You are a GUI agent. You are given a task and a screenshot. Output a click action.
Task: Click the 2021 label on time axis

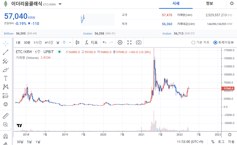coord(141,134)
